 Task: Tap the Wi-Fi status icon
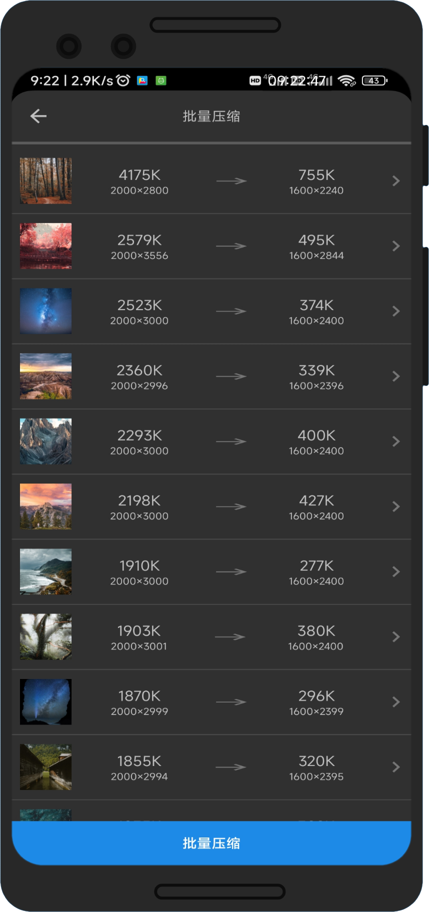(346, 80)
